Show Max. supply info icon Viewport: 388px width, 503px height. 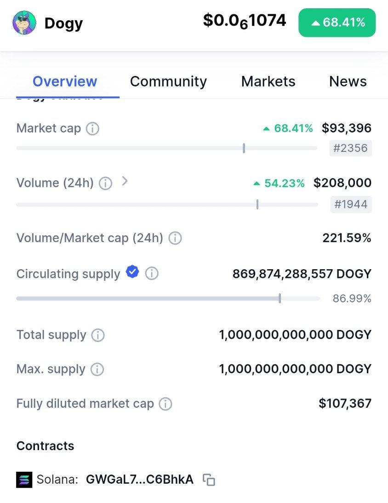[x=97, y=369]
